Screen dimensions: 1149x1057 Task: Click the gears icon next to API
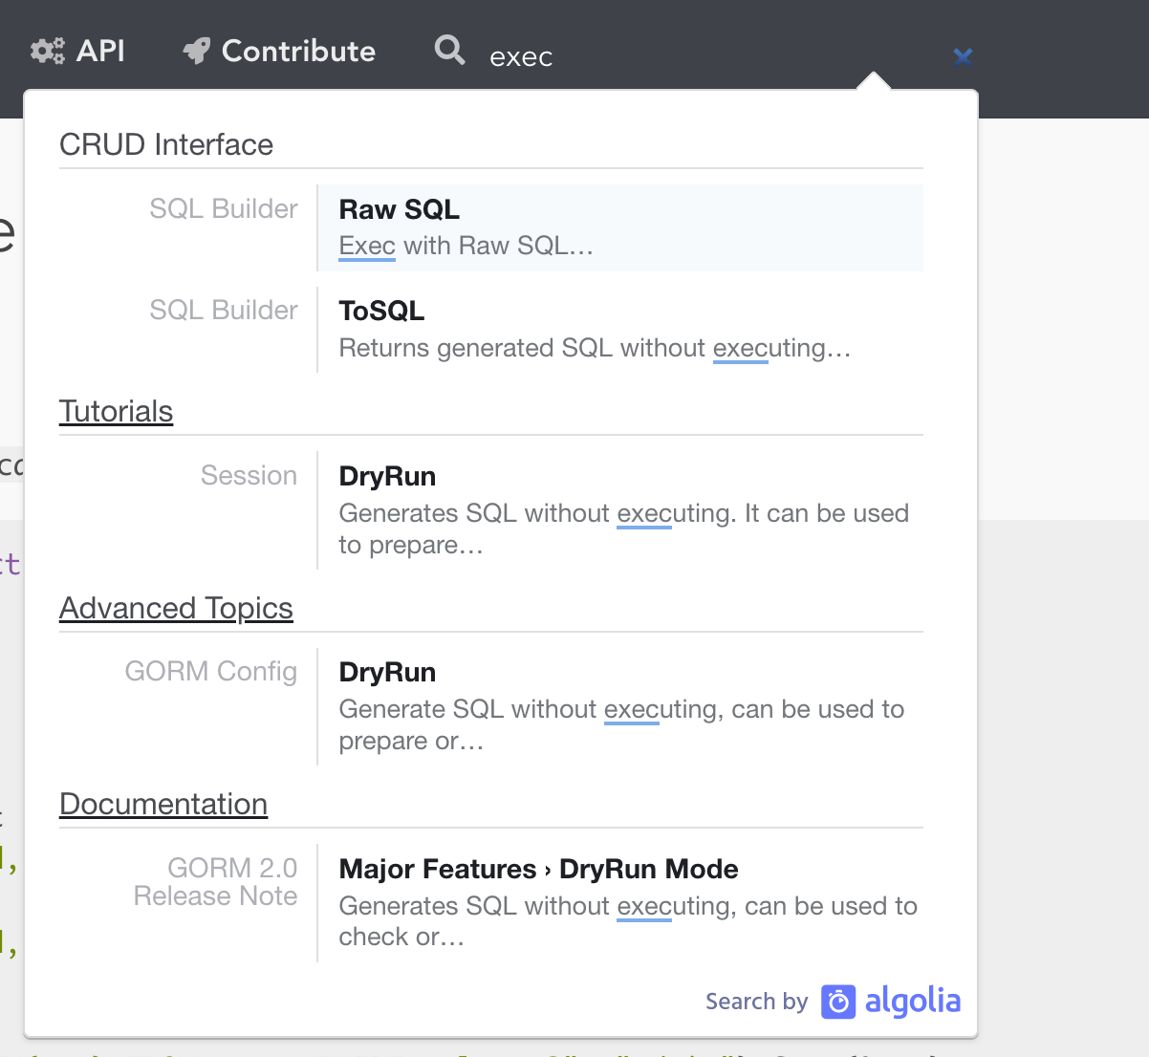point(47,49)
